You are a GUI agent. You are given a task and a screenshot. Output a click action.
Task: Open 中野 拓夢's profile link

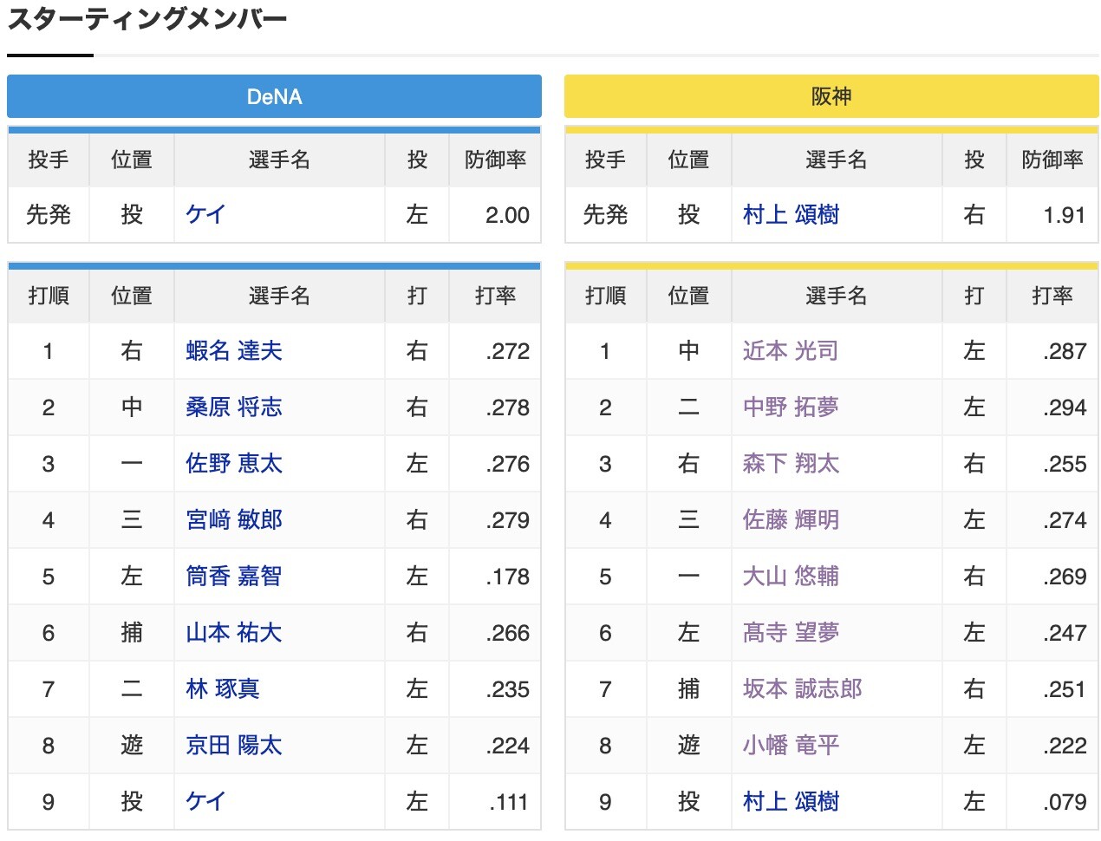click(791, 407)
